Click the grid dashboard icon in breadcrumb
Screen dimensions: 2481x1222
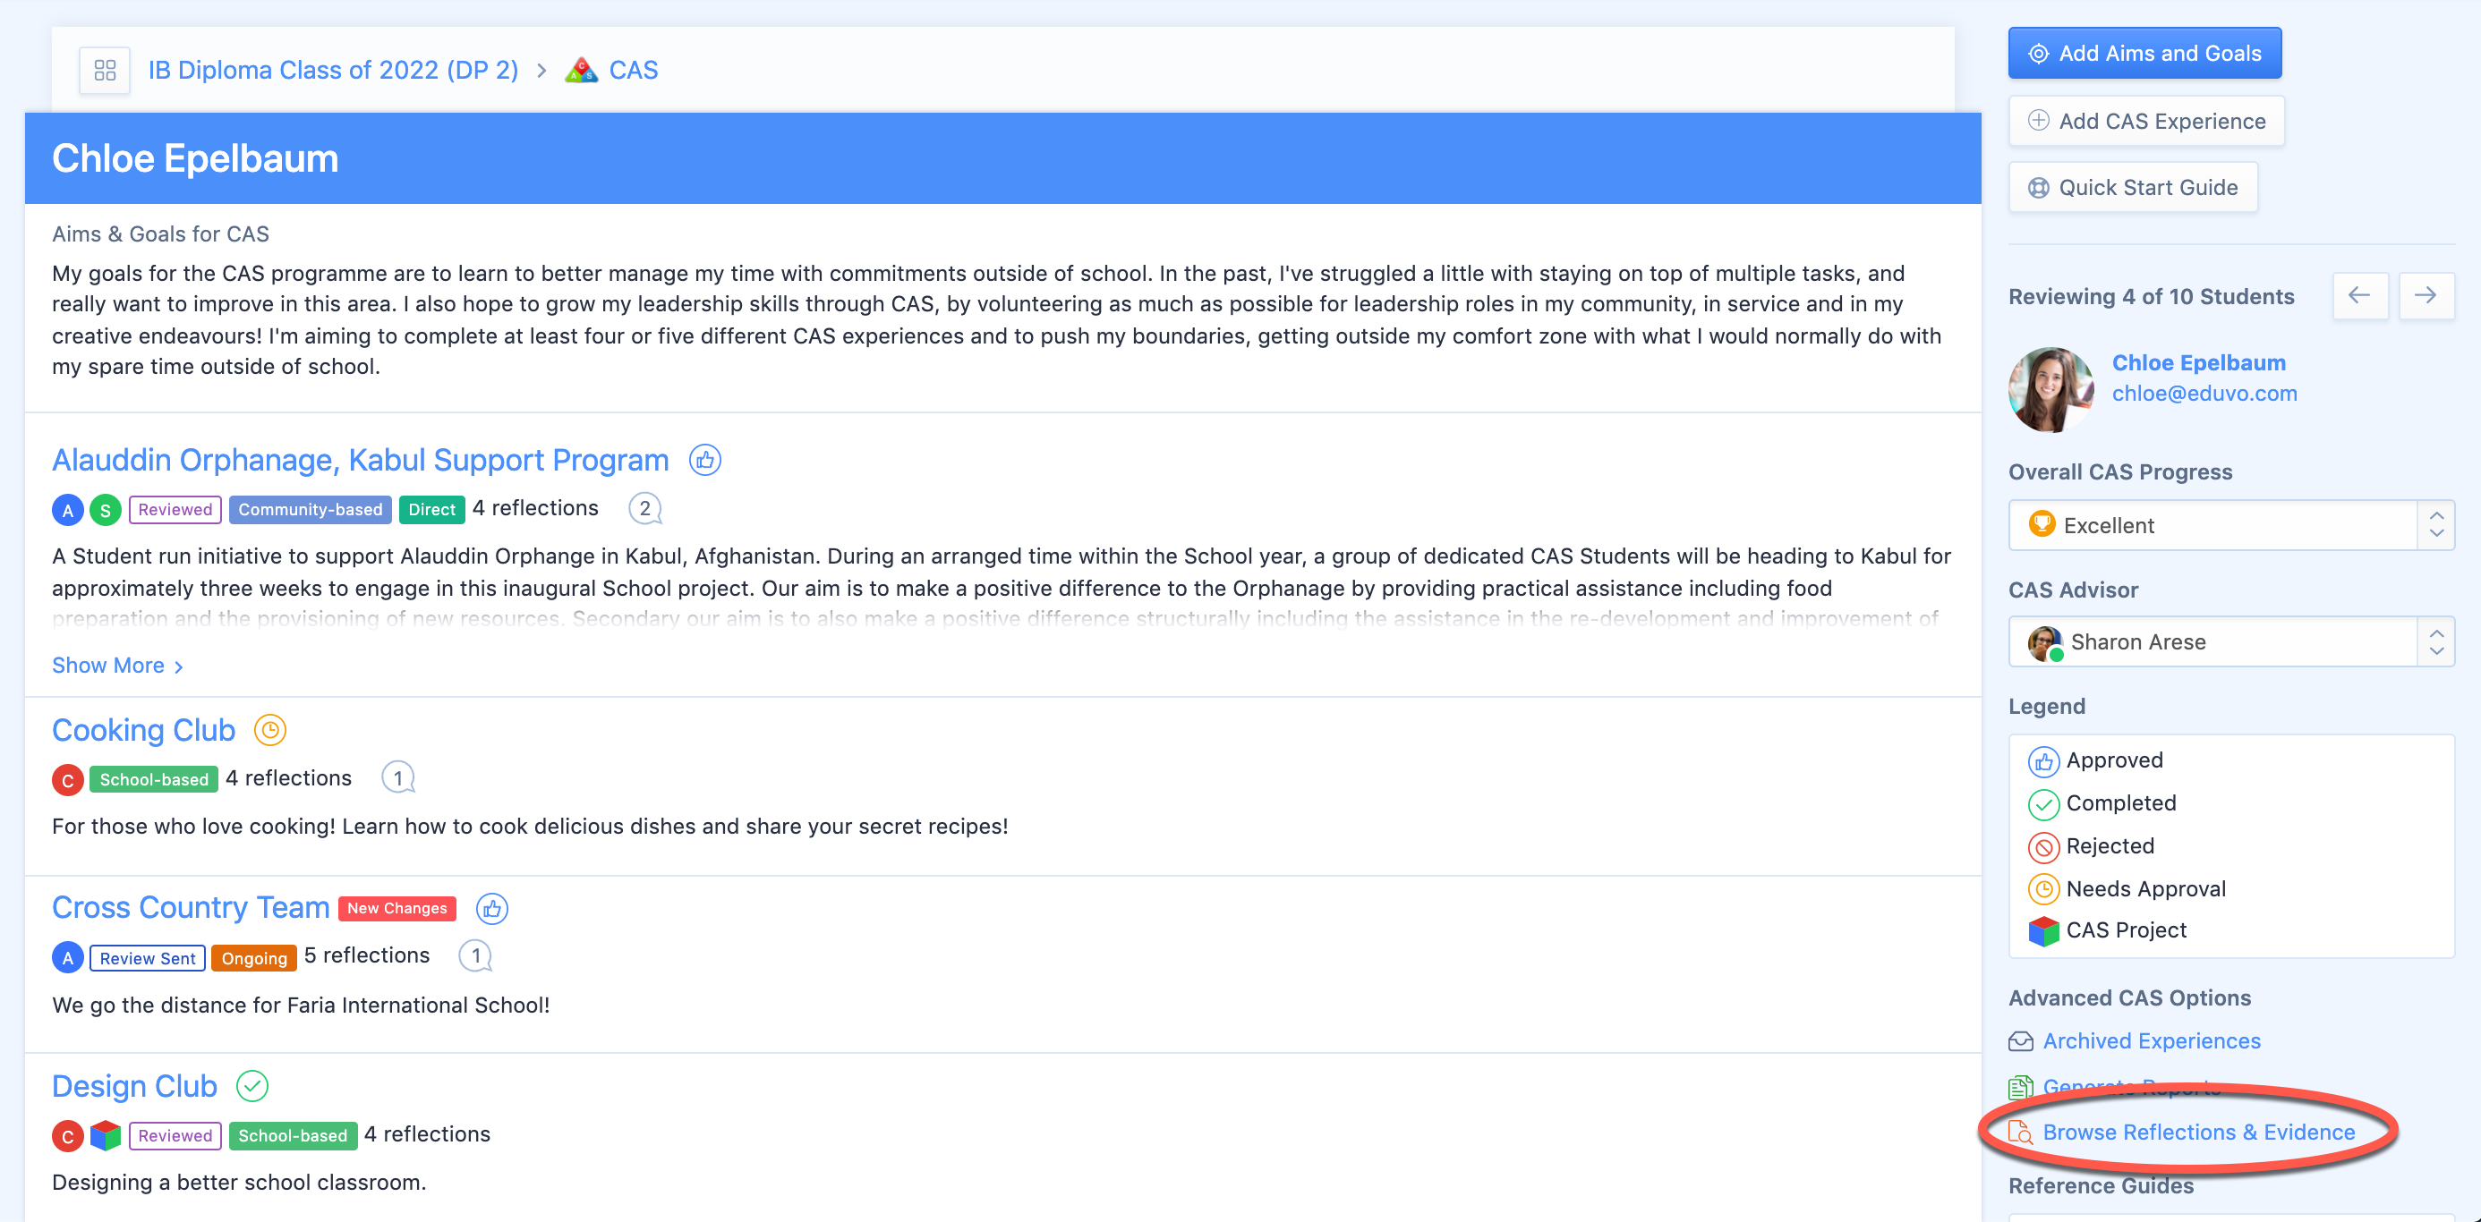[105, 71]
